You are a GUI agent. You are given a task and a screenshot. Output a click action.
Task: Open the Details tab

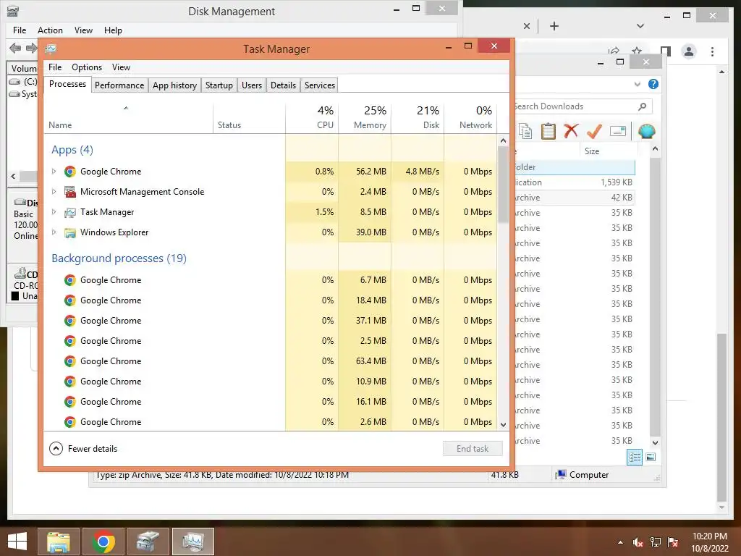click(283, 85)
